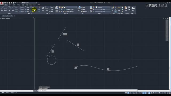Select the Polyline draw tool
The width and height of the screenshot is (171, 96).
click(x=6, y=9)
